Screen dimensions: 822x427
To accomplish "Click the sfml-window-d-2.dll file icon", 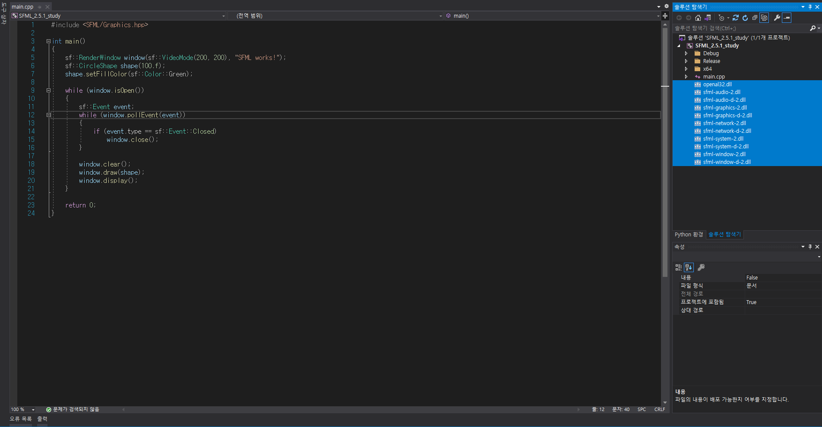I will (697, 162).
